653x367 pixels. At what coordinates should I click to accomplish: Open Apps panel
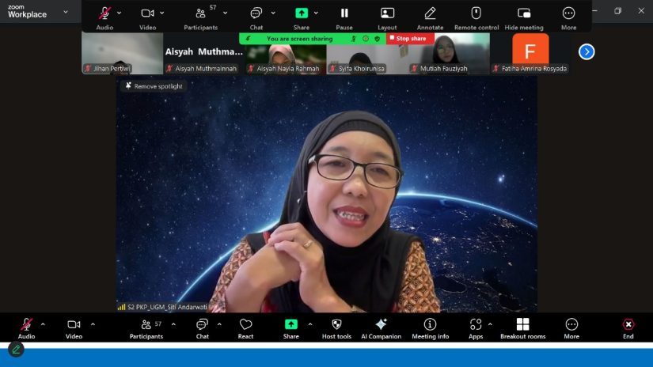click(476, 328)
